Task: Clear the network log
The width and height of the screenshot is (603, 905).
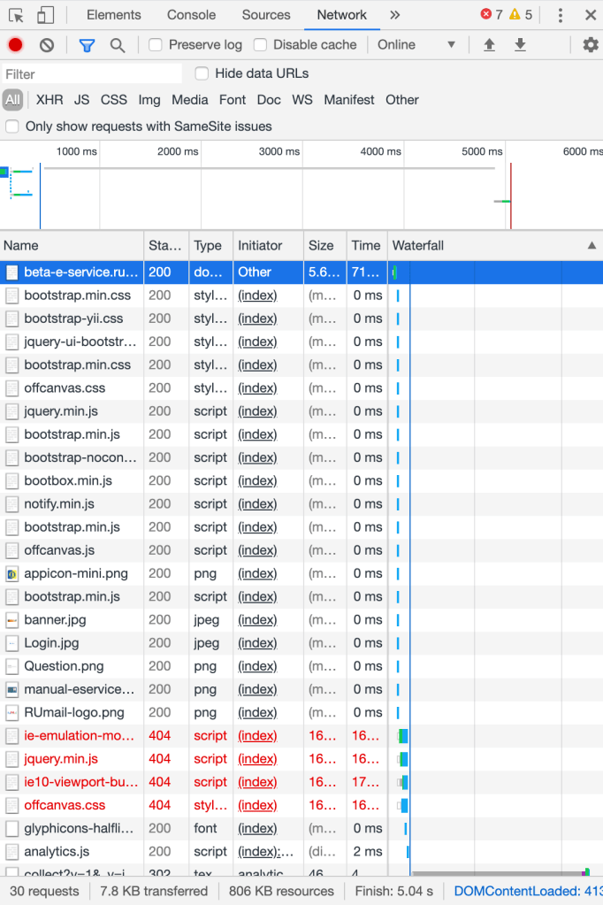Action: 47,45
